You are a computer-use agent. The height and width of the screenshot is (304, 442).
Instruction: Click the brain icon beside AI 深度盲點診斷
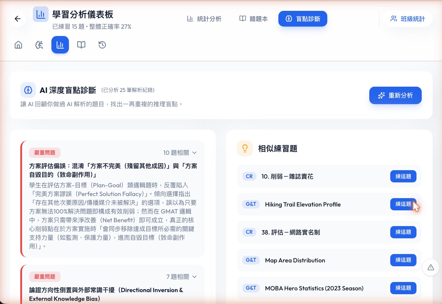(28, 90)
